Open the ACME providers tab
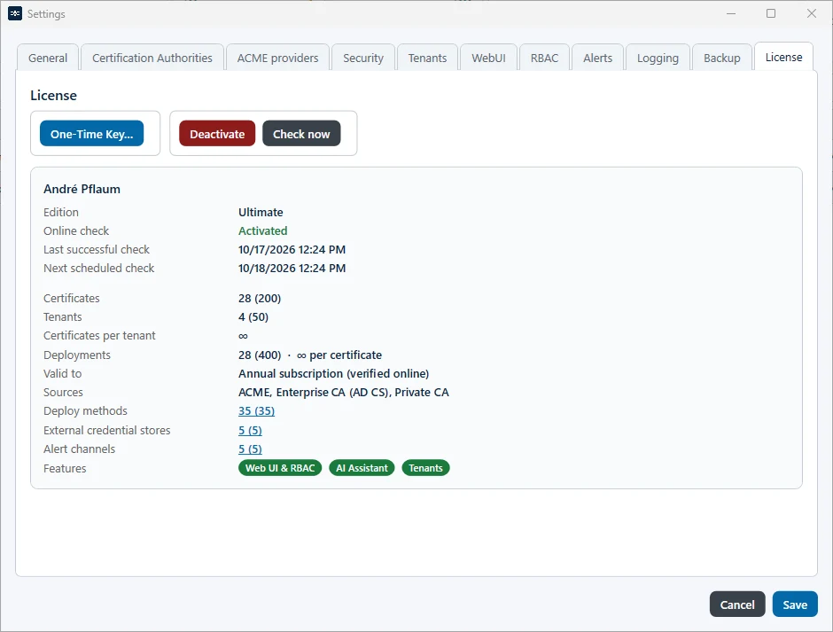833x632 pixels. (x=277, y=58)
